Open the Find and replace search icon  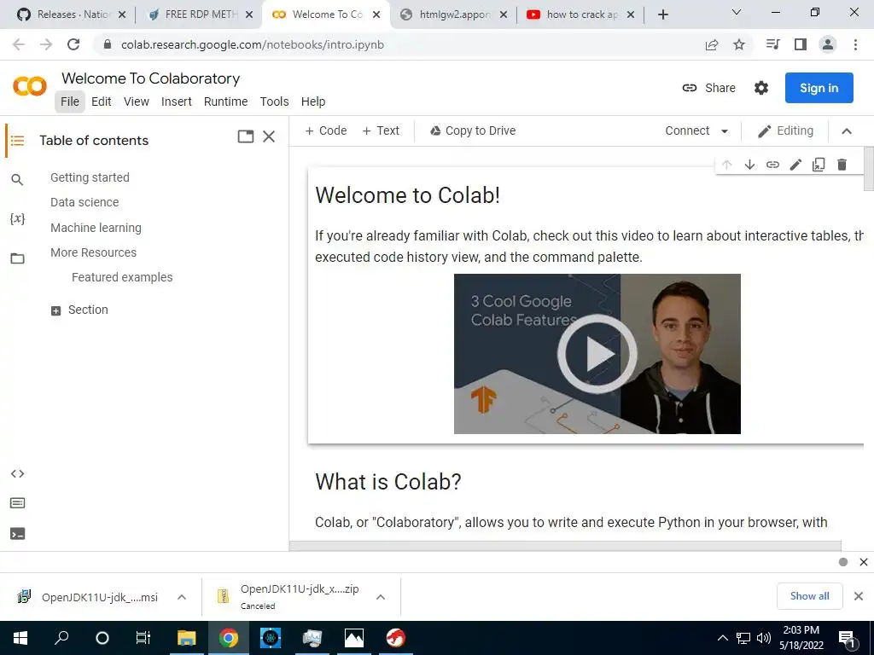coord(17,179)
